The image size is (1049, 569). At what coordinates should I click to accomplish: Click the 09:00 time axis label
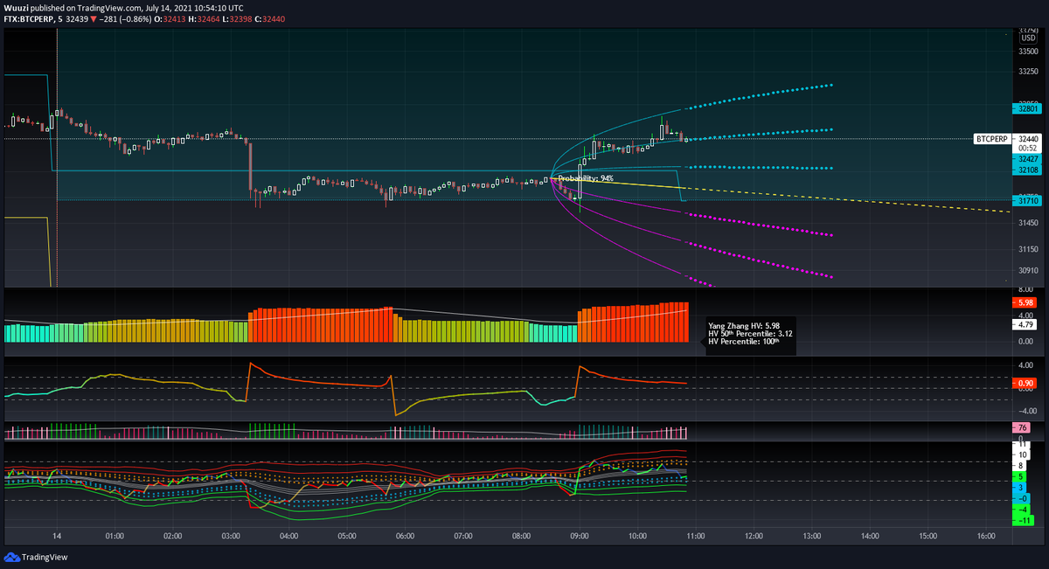click(x=580, y=537)
